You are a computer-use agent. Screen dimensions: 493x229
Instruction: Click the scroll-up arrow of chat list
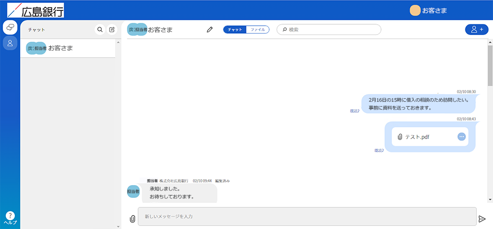(118, 42)
